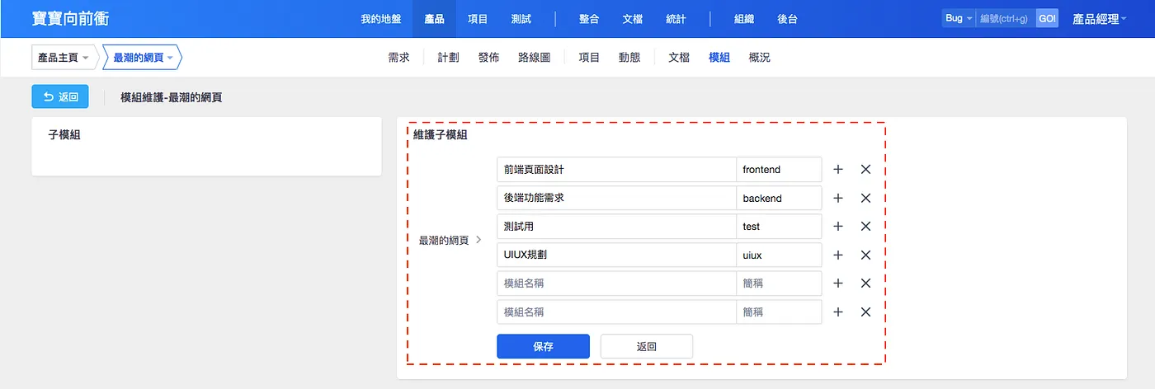Switch to the 發佈 sub-tab

[488, 58]
